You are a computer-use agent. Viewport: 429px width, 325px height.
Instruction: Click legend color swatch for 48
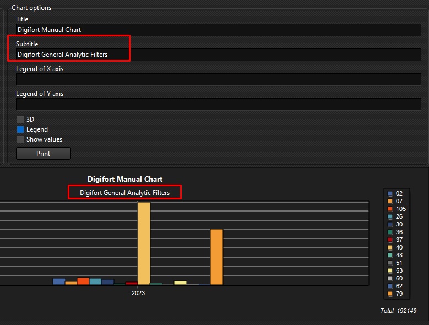pyautogui.click(x=390, y=255)
